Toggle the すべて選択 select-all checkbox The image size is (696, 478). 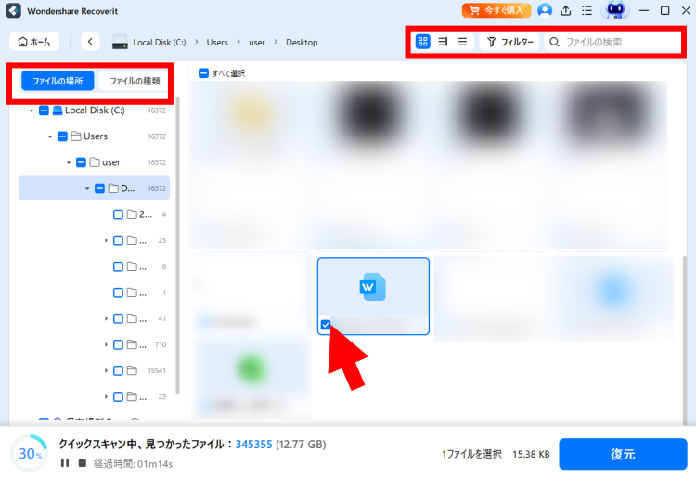[203, 73]
